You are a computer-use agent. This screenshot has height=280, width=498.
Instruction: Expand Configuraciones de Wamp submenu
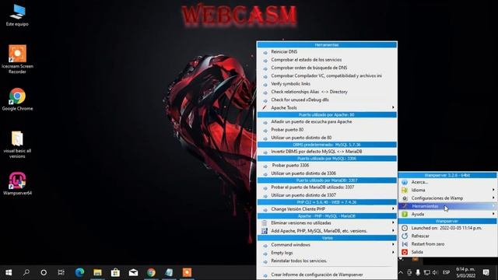(493, 198)
